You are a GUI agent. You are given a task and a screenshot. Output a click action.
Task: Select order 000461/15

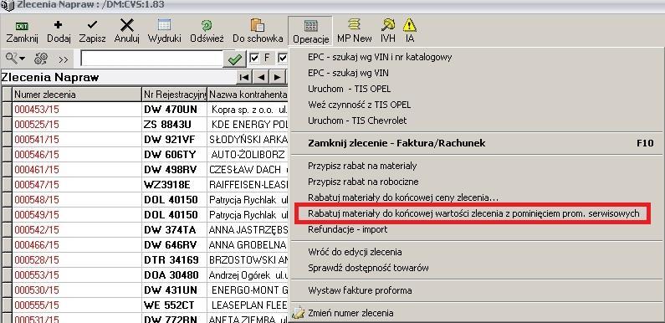(x=37, y=170)
